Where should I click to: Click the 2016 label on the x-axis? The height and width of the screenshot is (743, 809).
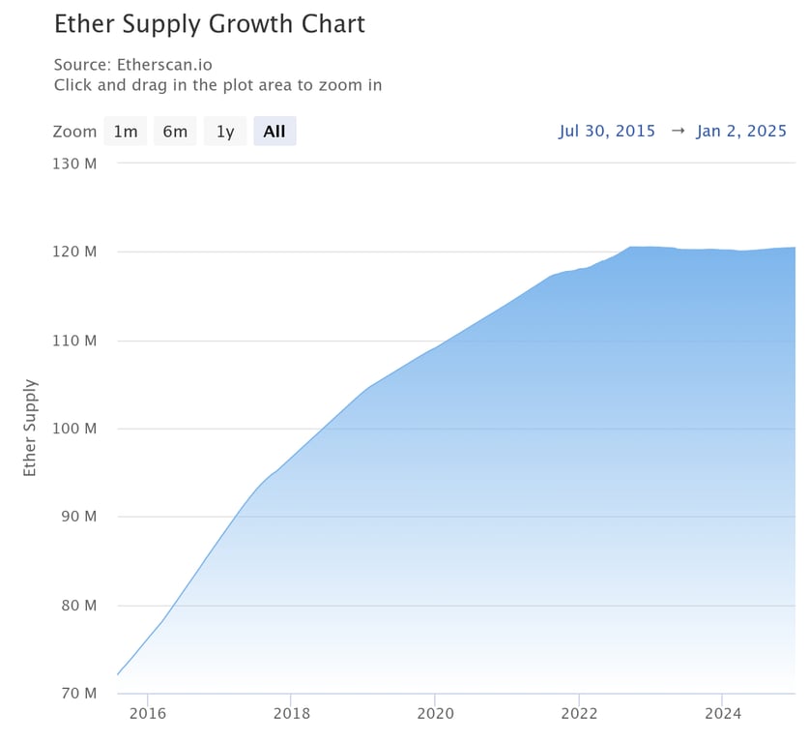click(x=148, y=713)
